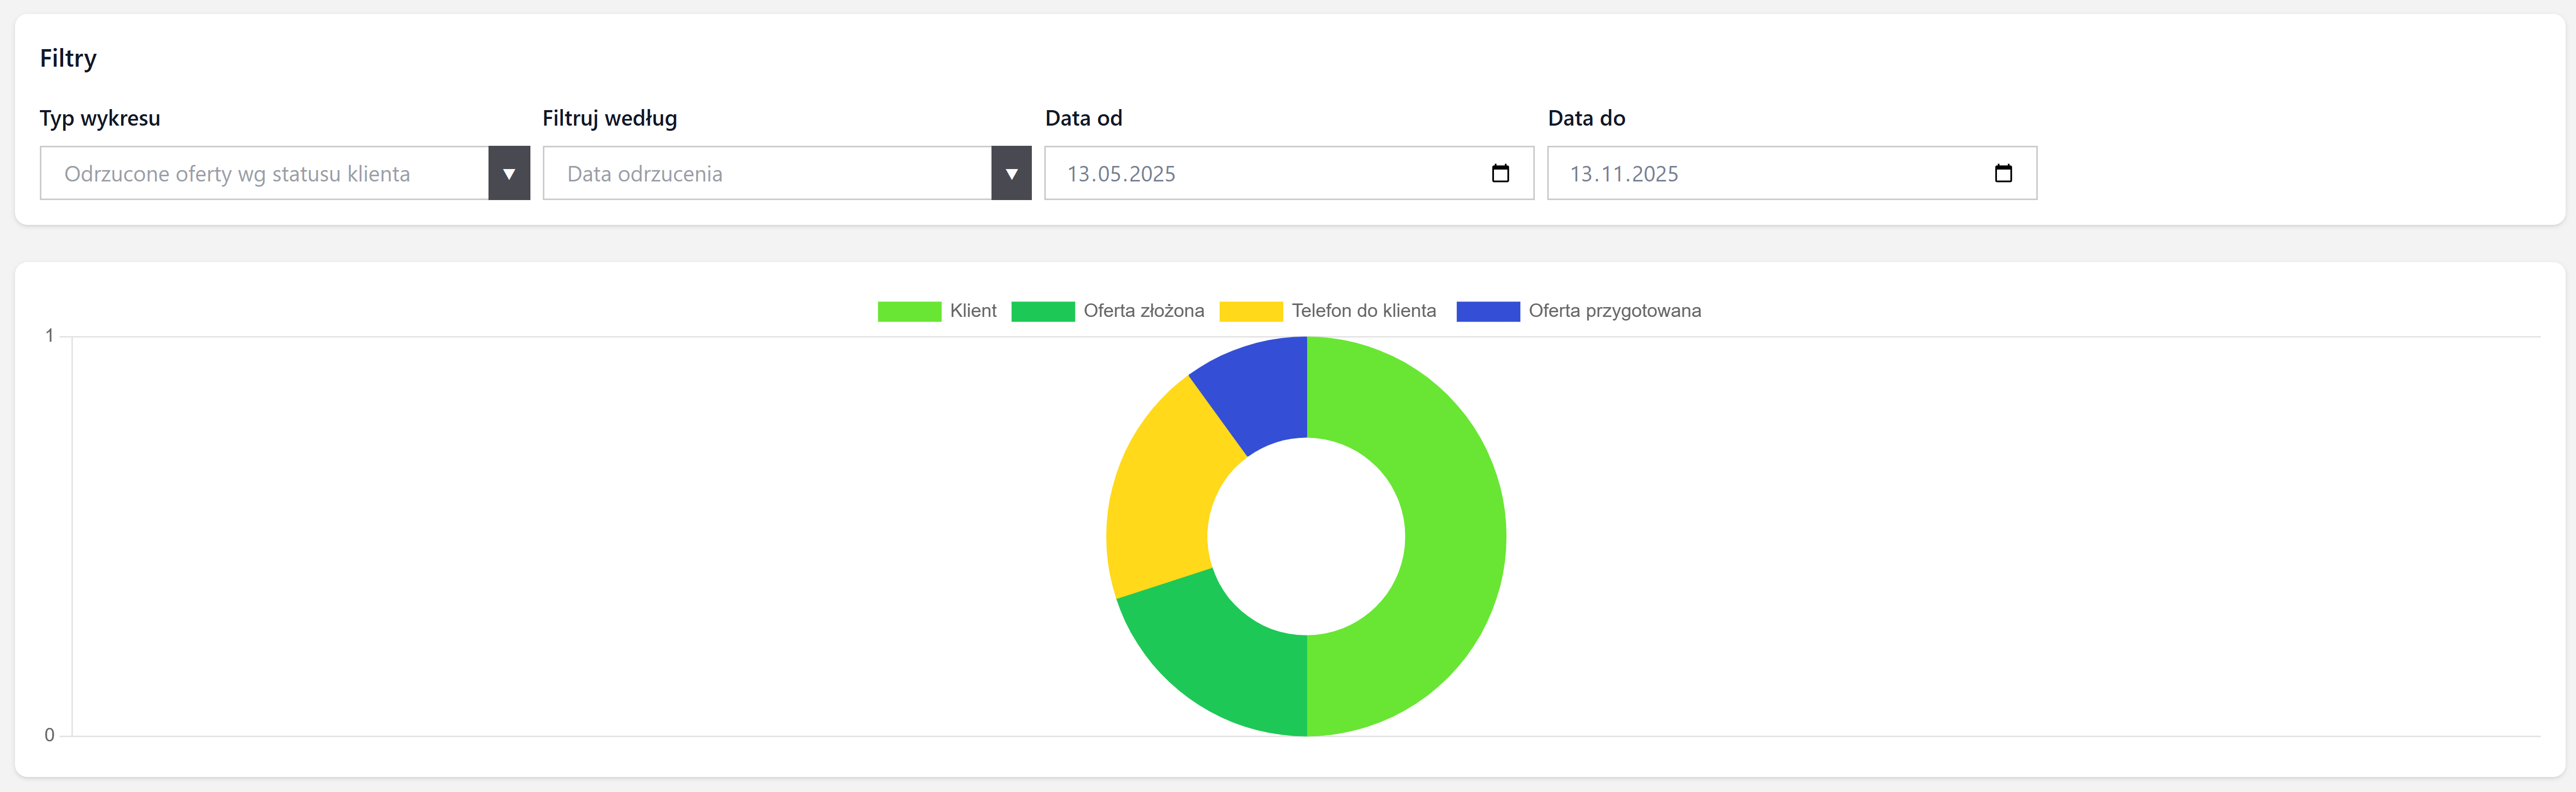The image size is (2576, 792).
Task: Click the blue Oferta przygotowana segment
Action: [x=1262, y=394]
